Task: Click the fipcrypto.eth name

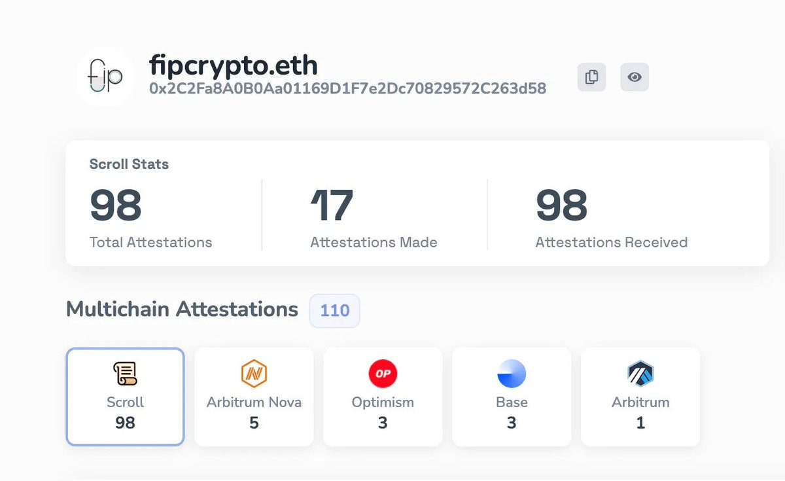Action: point(234,65)
